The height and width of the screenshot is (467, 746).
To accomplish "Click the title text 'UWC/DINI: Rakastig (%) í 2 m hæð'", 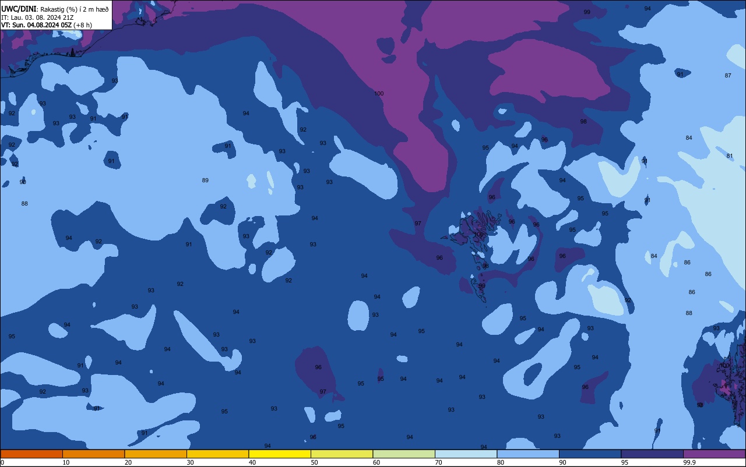I will point(55,9).
